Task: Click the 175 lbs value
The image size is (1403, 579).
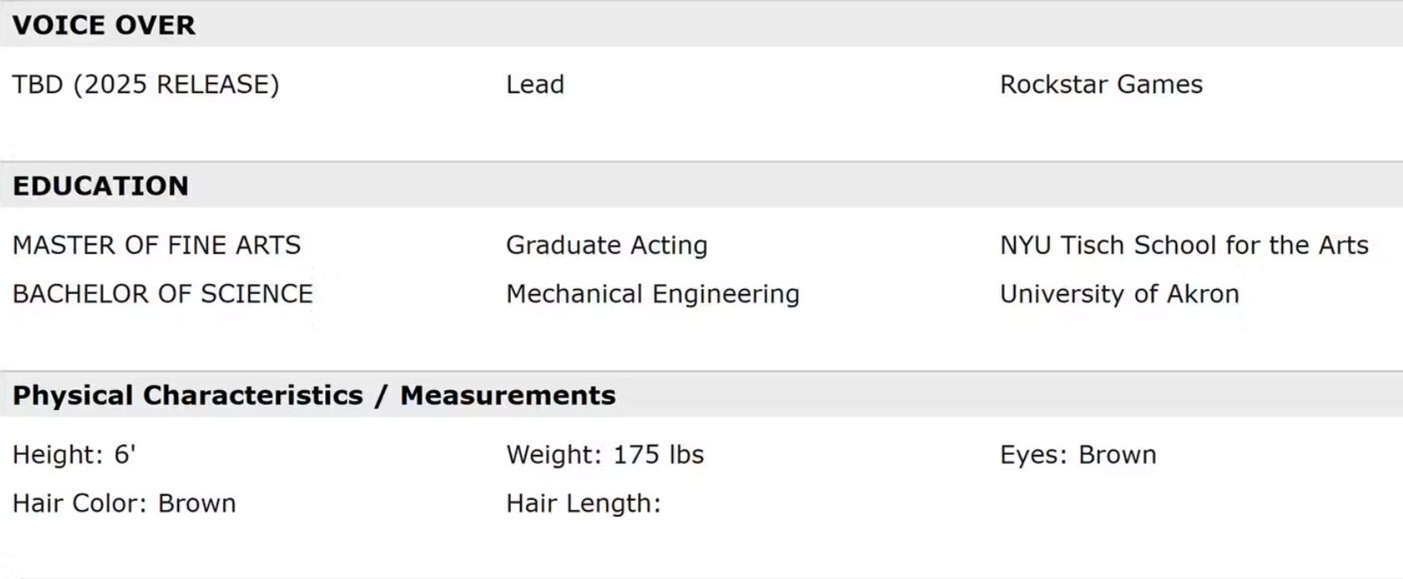Action: 658,454
